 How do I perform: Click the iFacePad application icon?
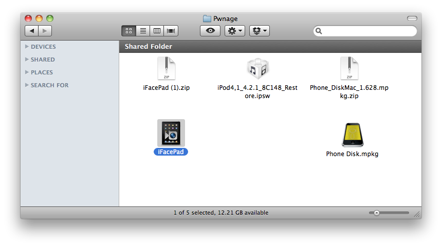click(171, 133)
